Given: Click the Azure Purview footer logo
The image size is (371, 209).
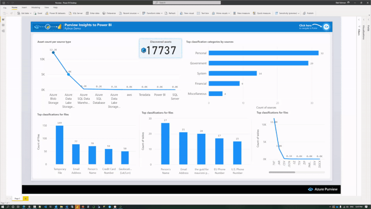Looking at the screenshot, I should click(322, 189).
